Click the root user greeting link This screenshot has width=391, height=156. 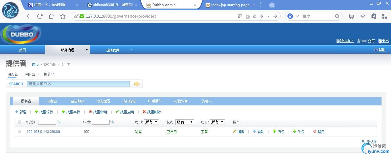tap(366, 41)
